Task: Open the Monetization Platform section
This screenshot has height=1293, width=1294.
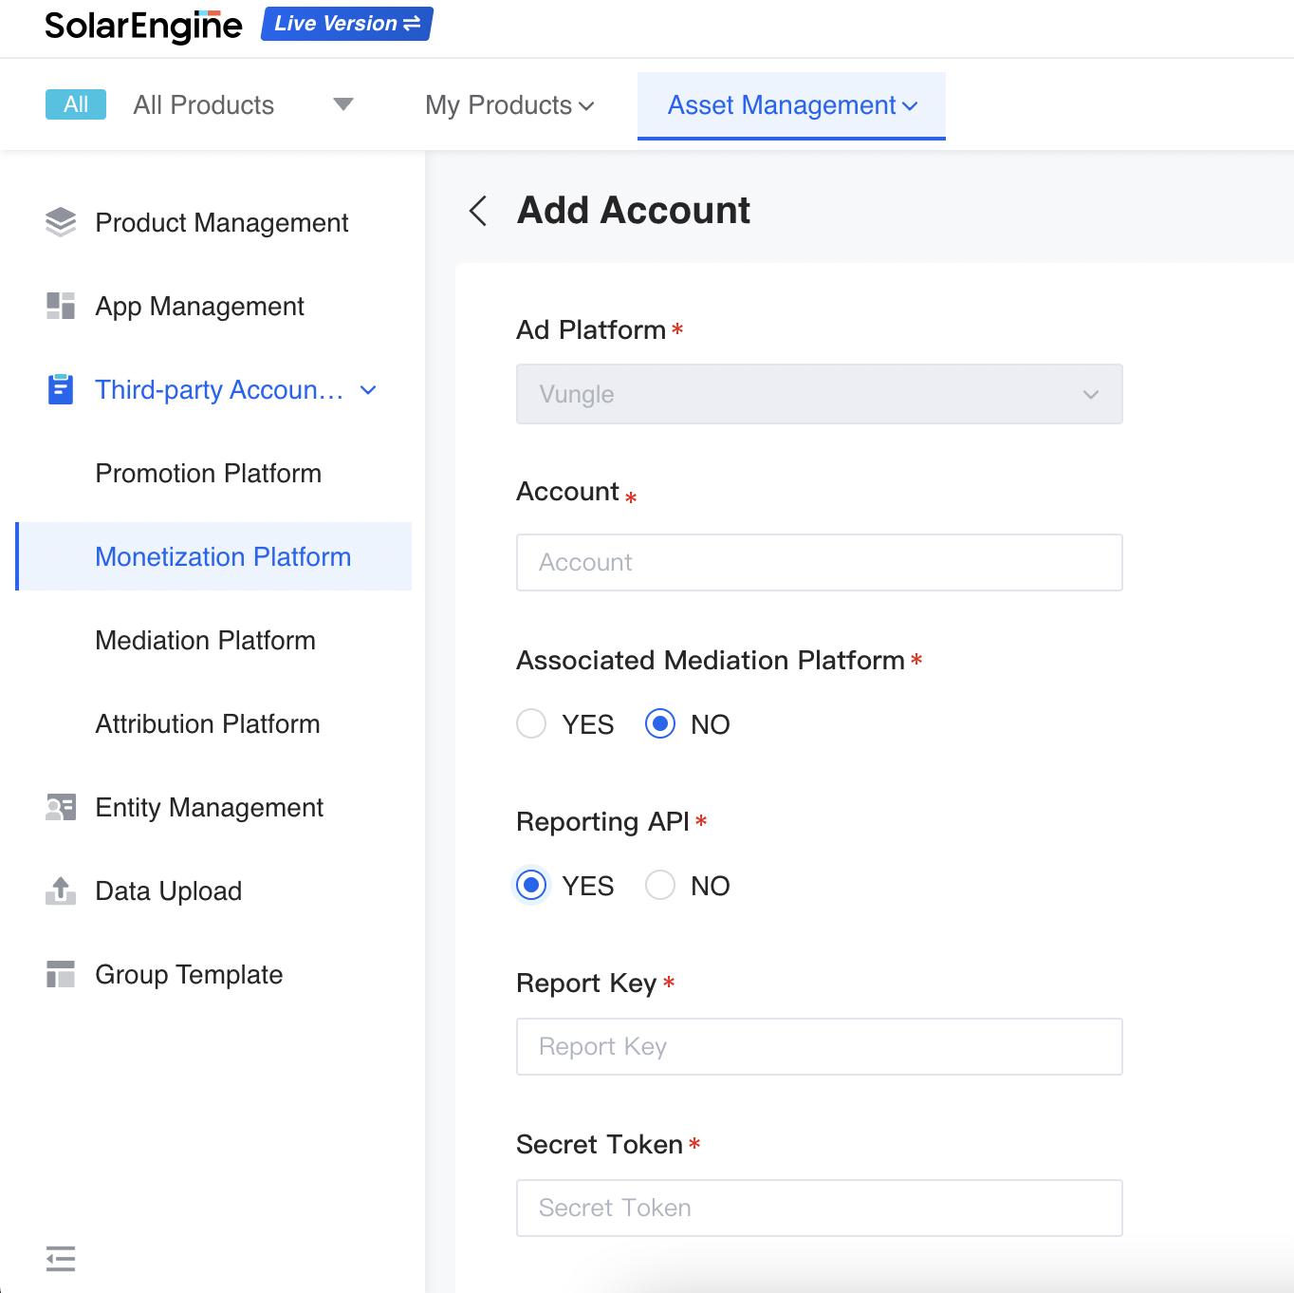Action: tap(222, 556)
